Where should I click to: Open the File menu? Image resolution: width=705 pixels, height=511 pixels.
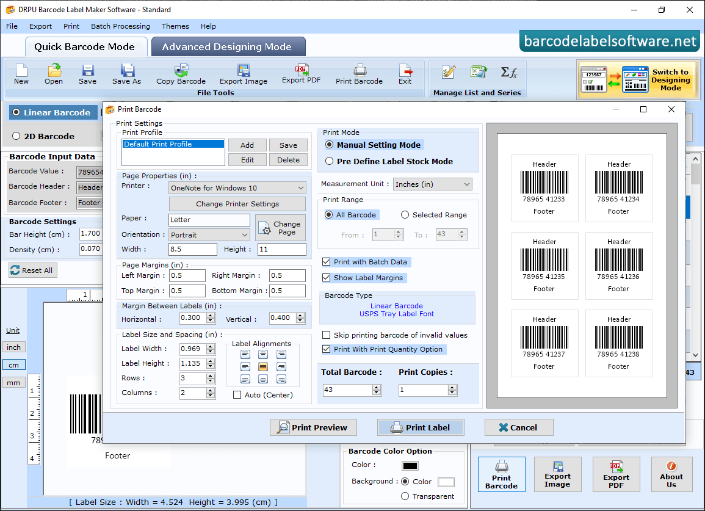[12, 26]
